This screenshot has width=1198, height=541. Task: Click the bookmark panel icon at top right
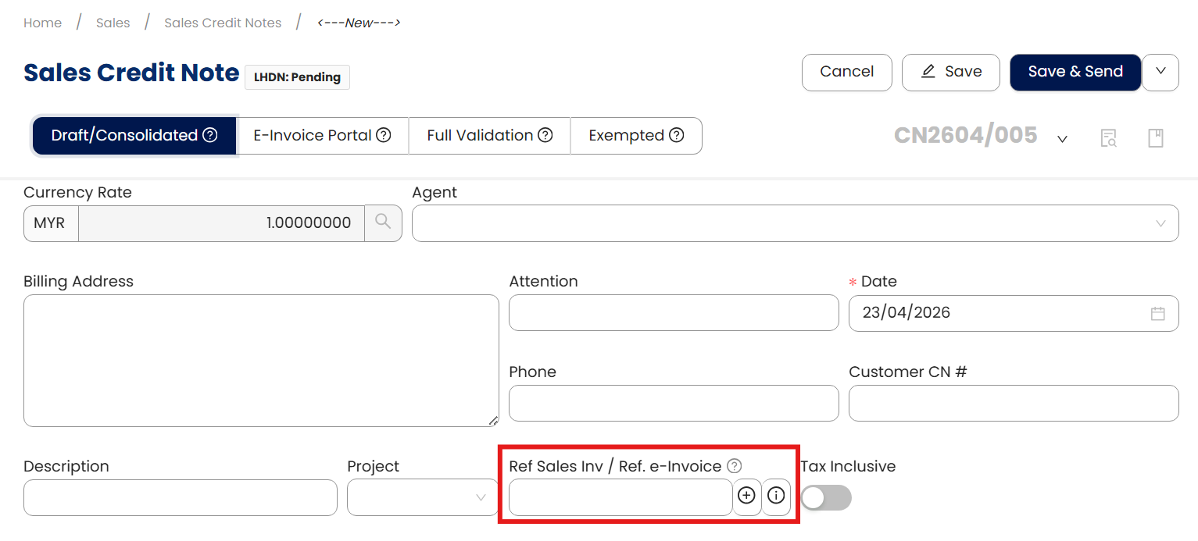point(1155,138)
